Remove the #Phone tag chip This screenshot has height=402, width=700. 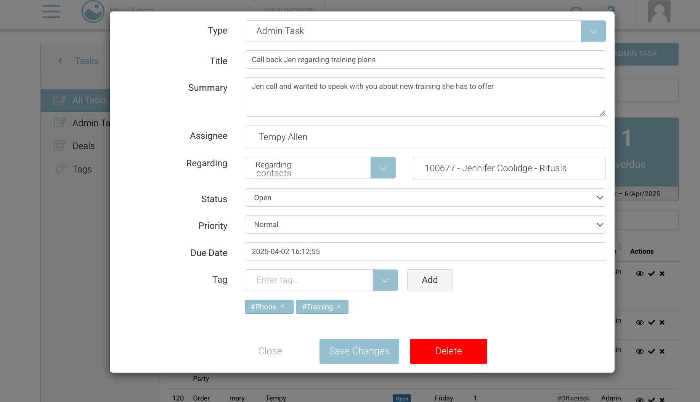[282, 307]
